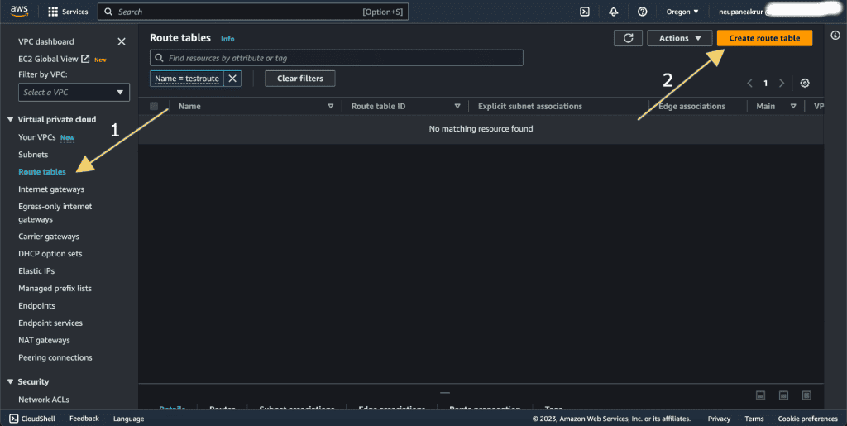Open Endpoints in sidebar
The width and height of the screenshot is (847, 426).
pos(36,305)
